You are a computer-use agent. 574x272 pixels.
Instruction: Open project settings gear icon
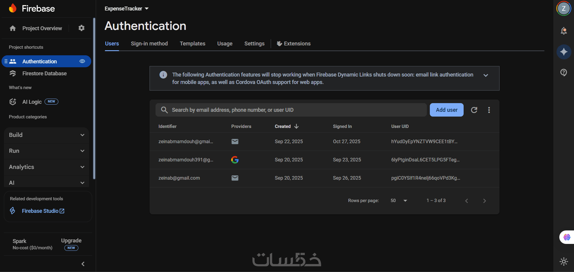[x=81, y=28]
